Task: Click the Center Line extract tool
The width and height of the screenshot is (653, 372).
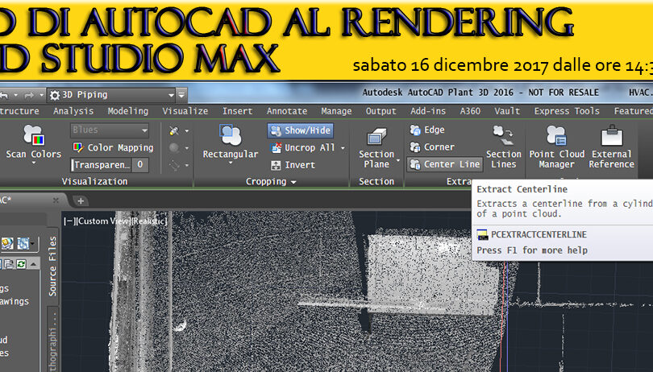Action: pyautogui.click(x=445, y=165)
